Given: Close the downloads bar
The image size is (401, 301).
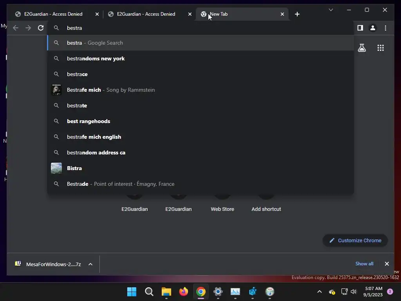Looking at the screenshot, I should [x=387, y=264].
